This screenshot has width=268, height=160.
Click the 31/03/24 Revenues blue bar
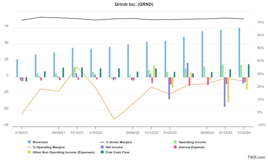pos(239,53)
